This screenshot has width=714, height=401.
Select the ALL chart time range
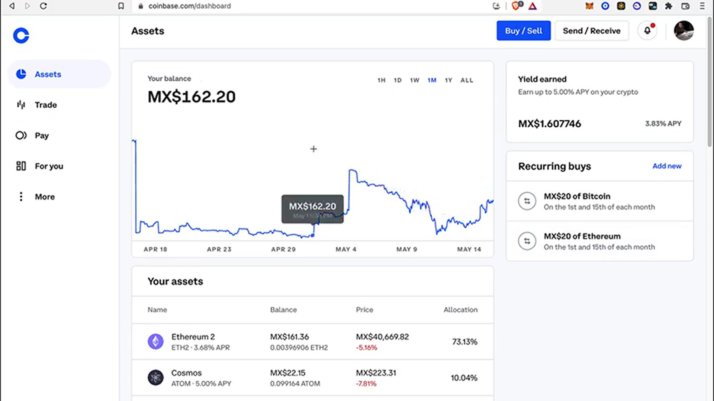pyautogui.click(x=467, y=80)
